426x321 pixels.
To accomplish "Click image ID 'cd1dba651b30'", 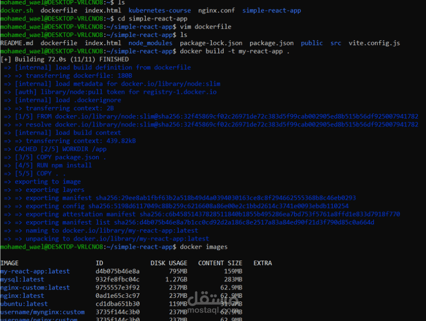I will point(118,304).
